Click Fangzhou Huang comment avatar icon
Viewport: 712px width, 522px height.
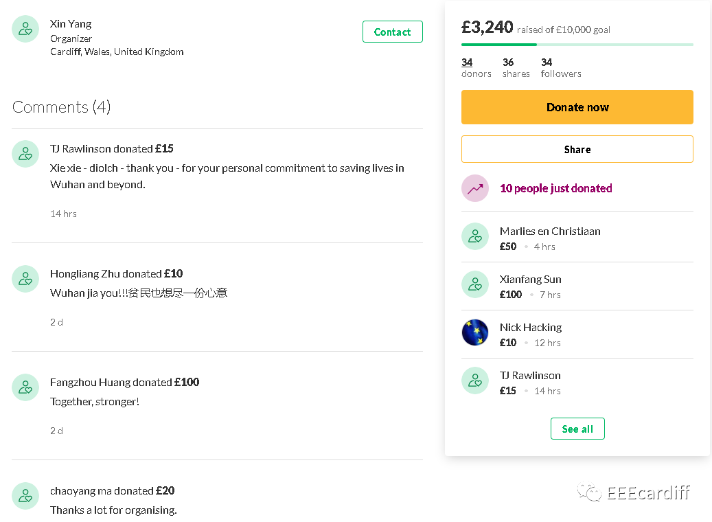(x=25, y=387)
